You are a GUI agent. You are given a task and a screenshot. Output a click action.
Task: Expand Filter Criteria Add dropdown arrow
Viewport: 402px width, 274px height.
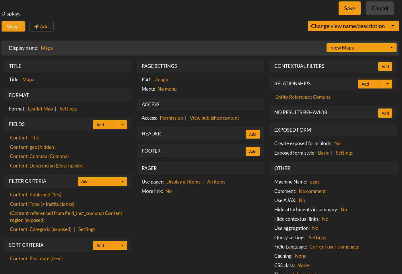click(123, 182)
